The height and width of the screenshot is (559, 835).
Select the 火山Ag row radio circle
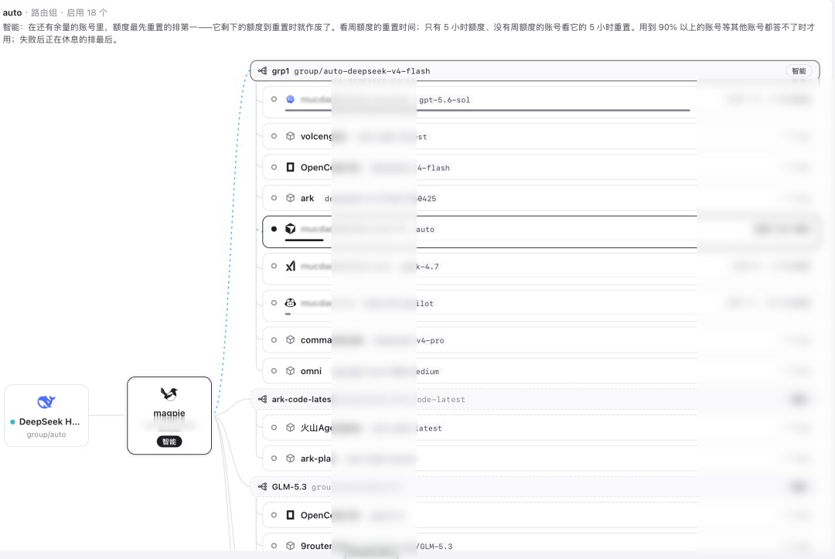(x=274, y=428)
